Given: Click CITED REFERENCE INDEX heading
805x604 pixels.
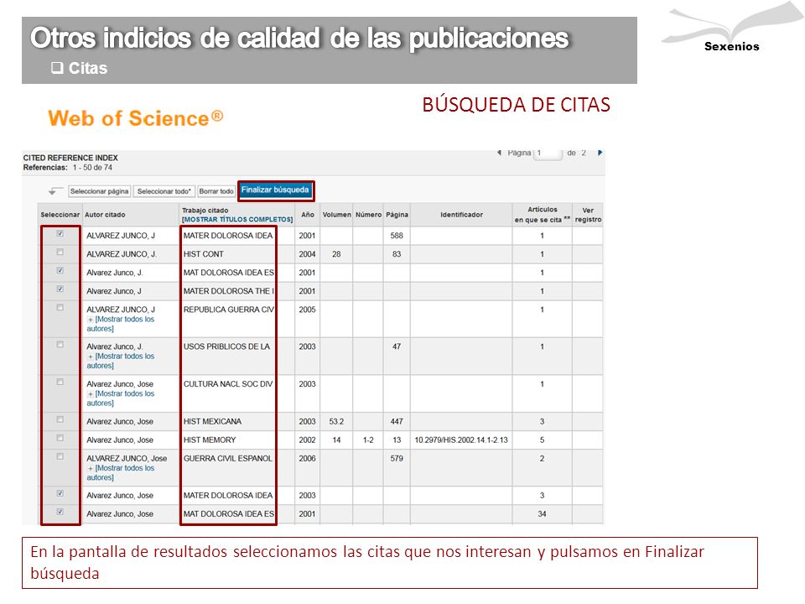Looking at the screenshot, I should click(70, 158).
